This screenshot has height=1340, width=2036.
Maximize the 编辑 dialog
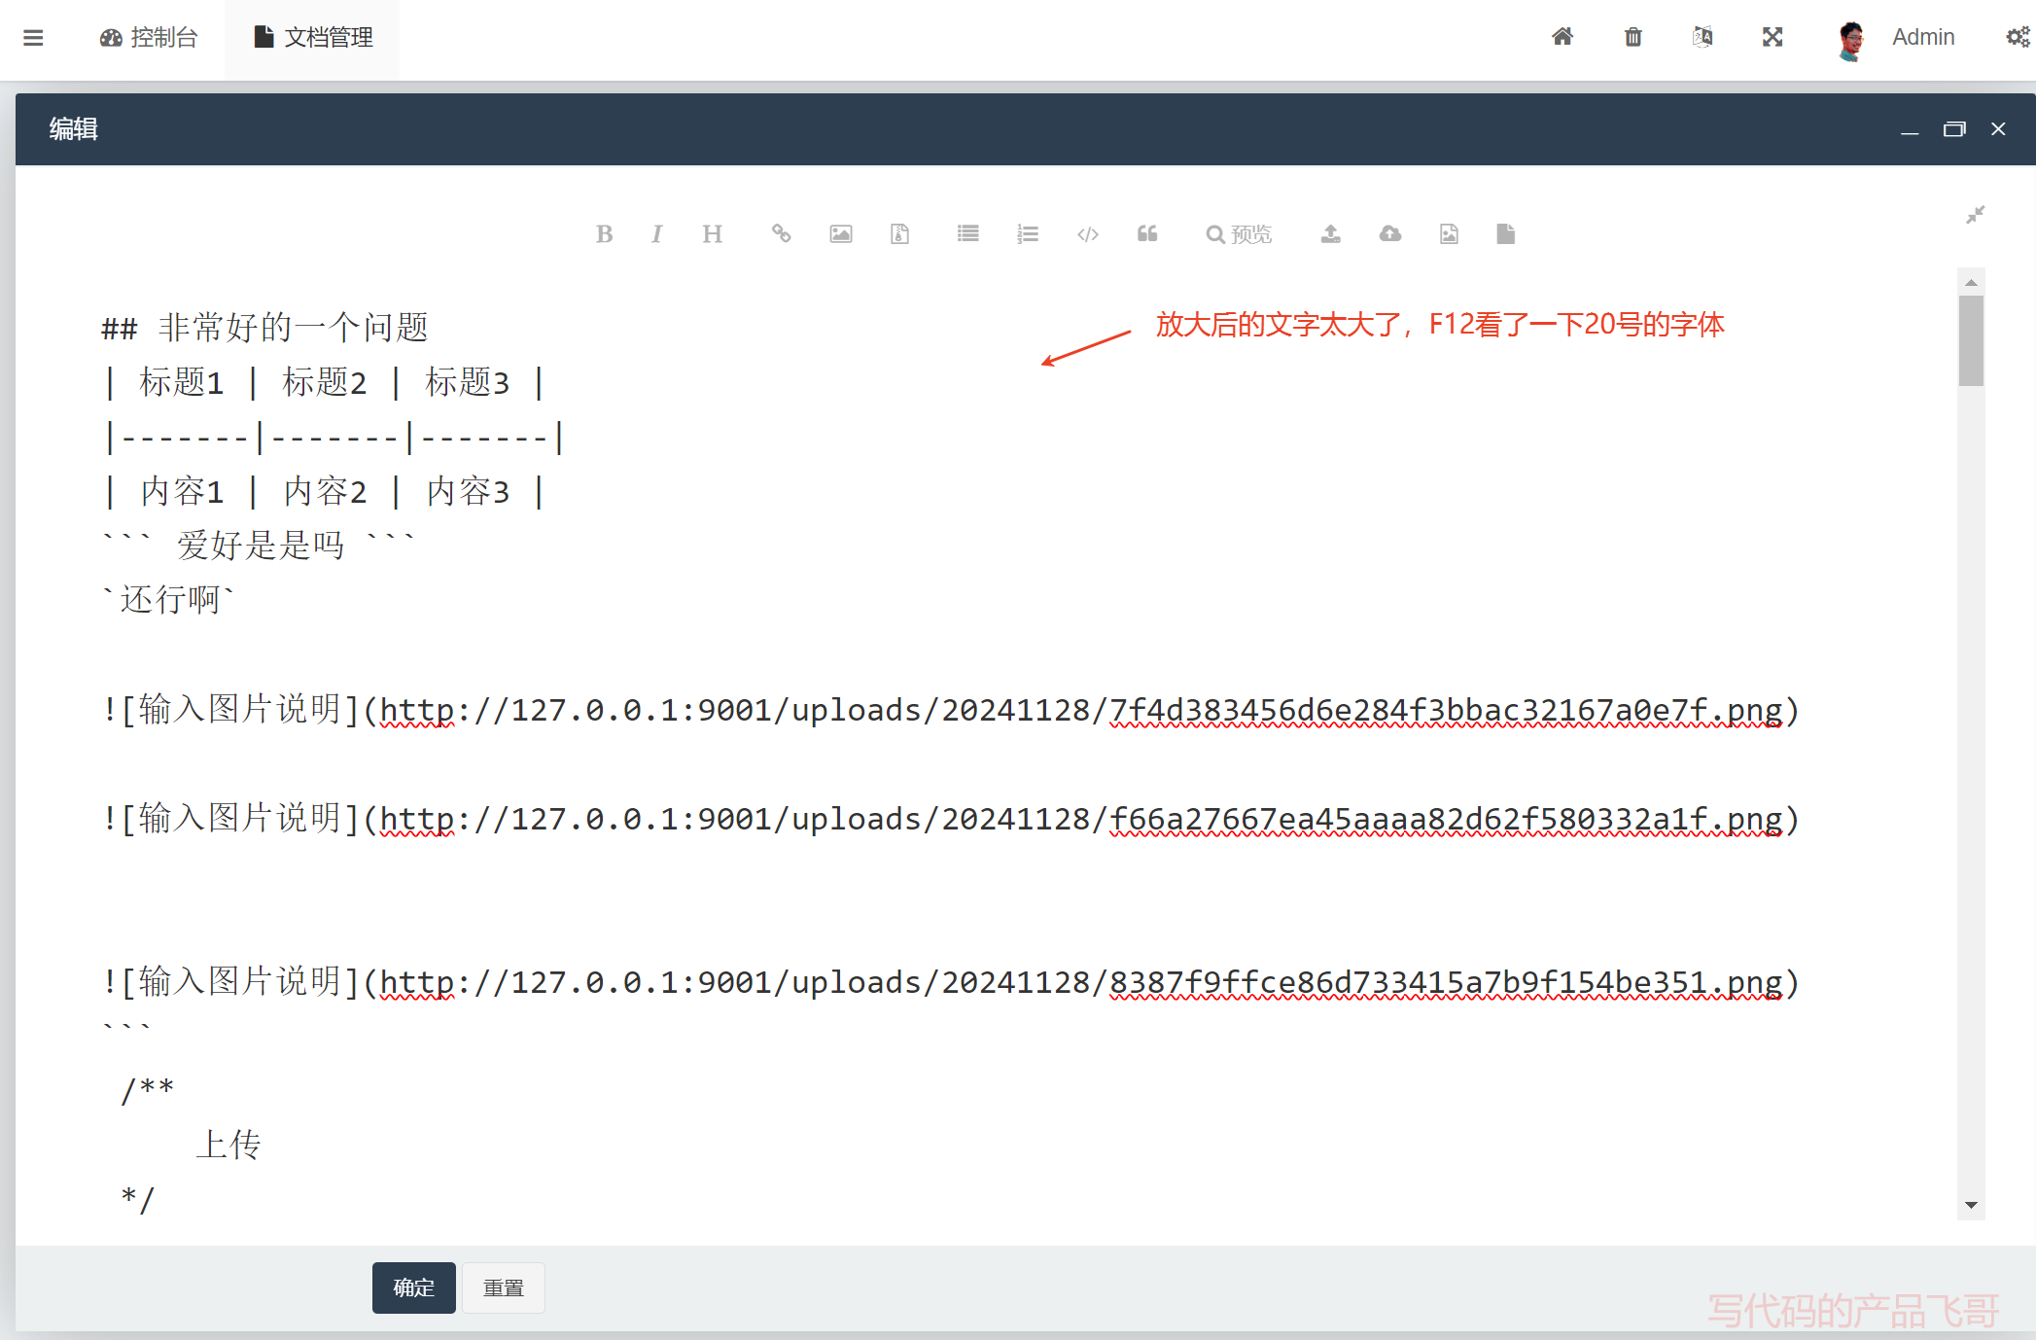pyautogui.click(x=1954, y=129)
